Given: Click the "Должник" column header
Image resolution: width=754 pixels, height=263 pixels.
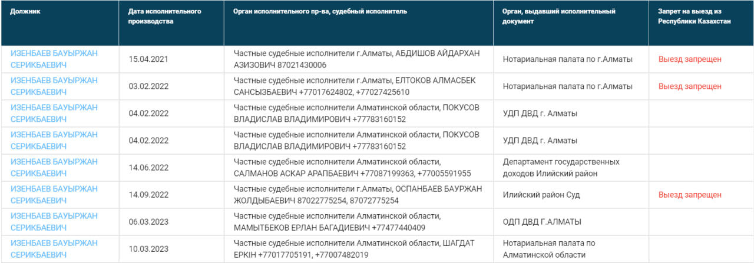Looking at the screenshot, I should point(25,11).
